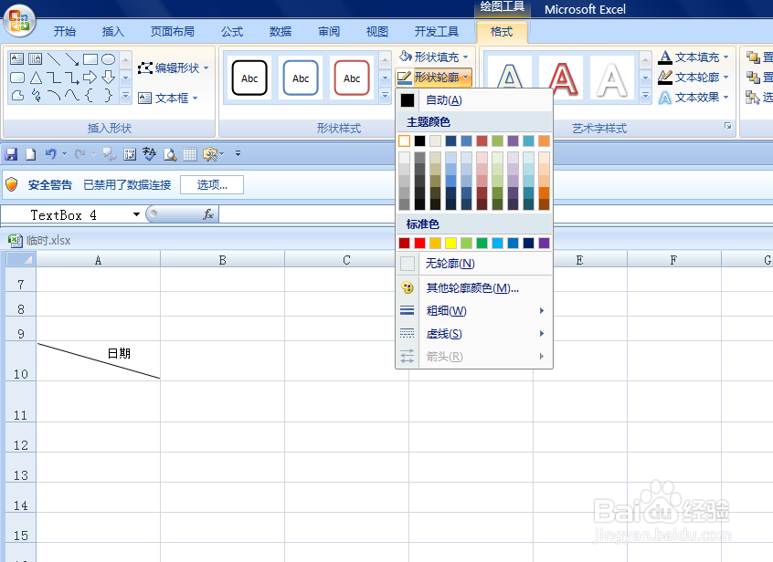Open 文本效果 dropdown

(694, 98)
